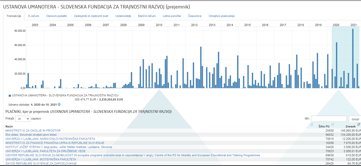Image resolution: width=361 pixels, height=166 pixels.
Task: Show the Časovnica tab
Action: point(195,16)
